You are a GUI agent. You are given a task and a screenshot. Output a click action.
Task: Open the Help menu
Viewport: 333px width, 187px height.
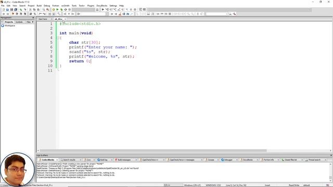[x=121, y=6]
